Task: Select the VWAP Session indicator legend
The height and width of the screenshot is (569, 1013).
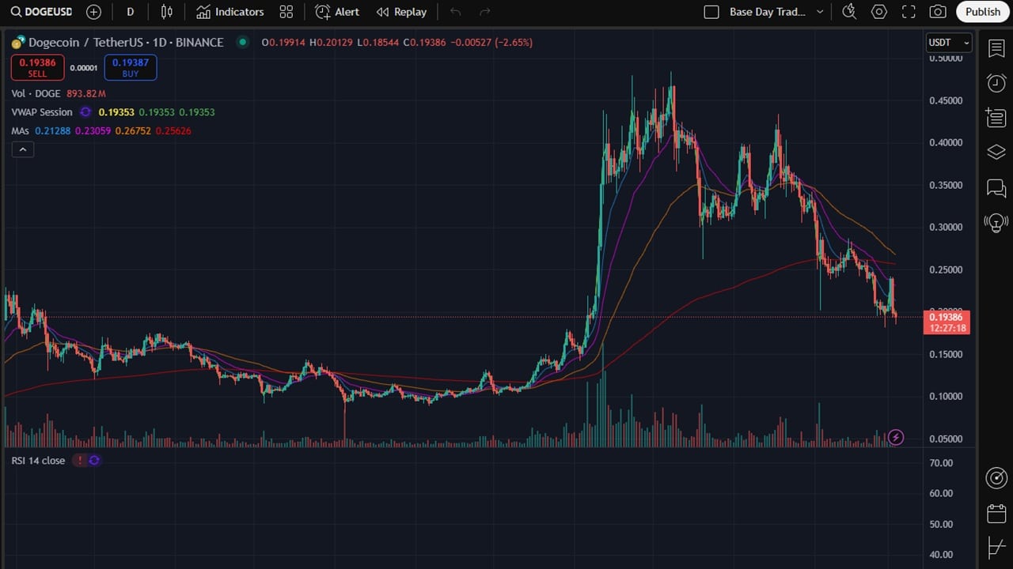Action: (x=42, y=112)
